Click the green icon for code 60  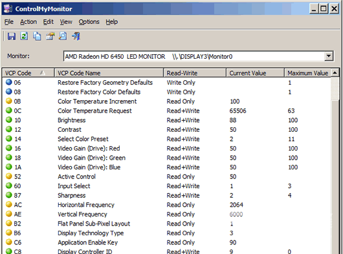coord(9,185)
